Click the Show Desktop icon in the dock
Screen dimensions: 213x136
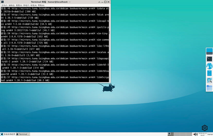point(209,52)
